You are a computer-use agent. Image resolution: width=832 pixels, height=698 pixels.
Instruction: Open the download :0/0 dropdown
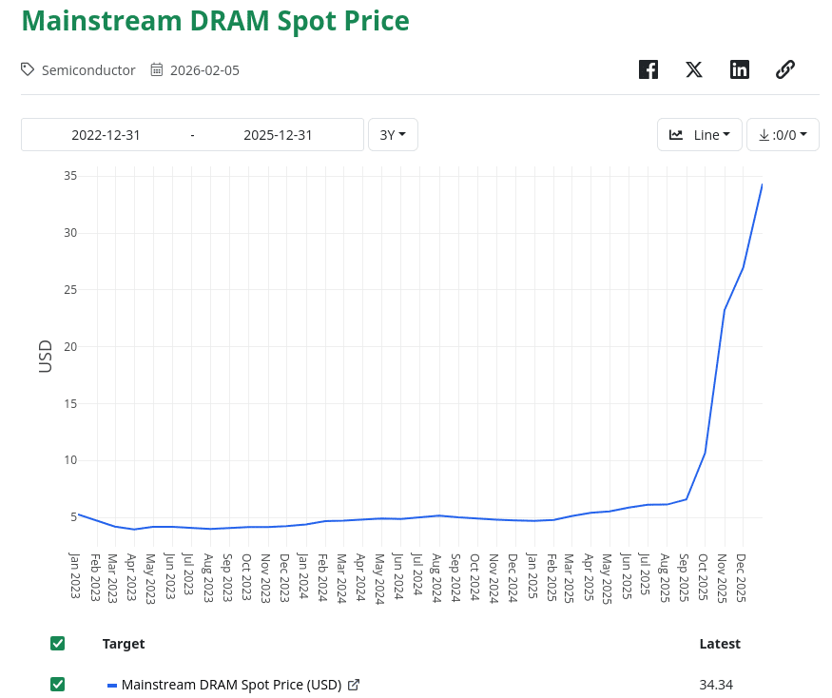783,135
